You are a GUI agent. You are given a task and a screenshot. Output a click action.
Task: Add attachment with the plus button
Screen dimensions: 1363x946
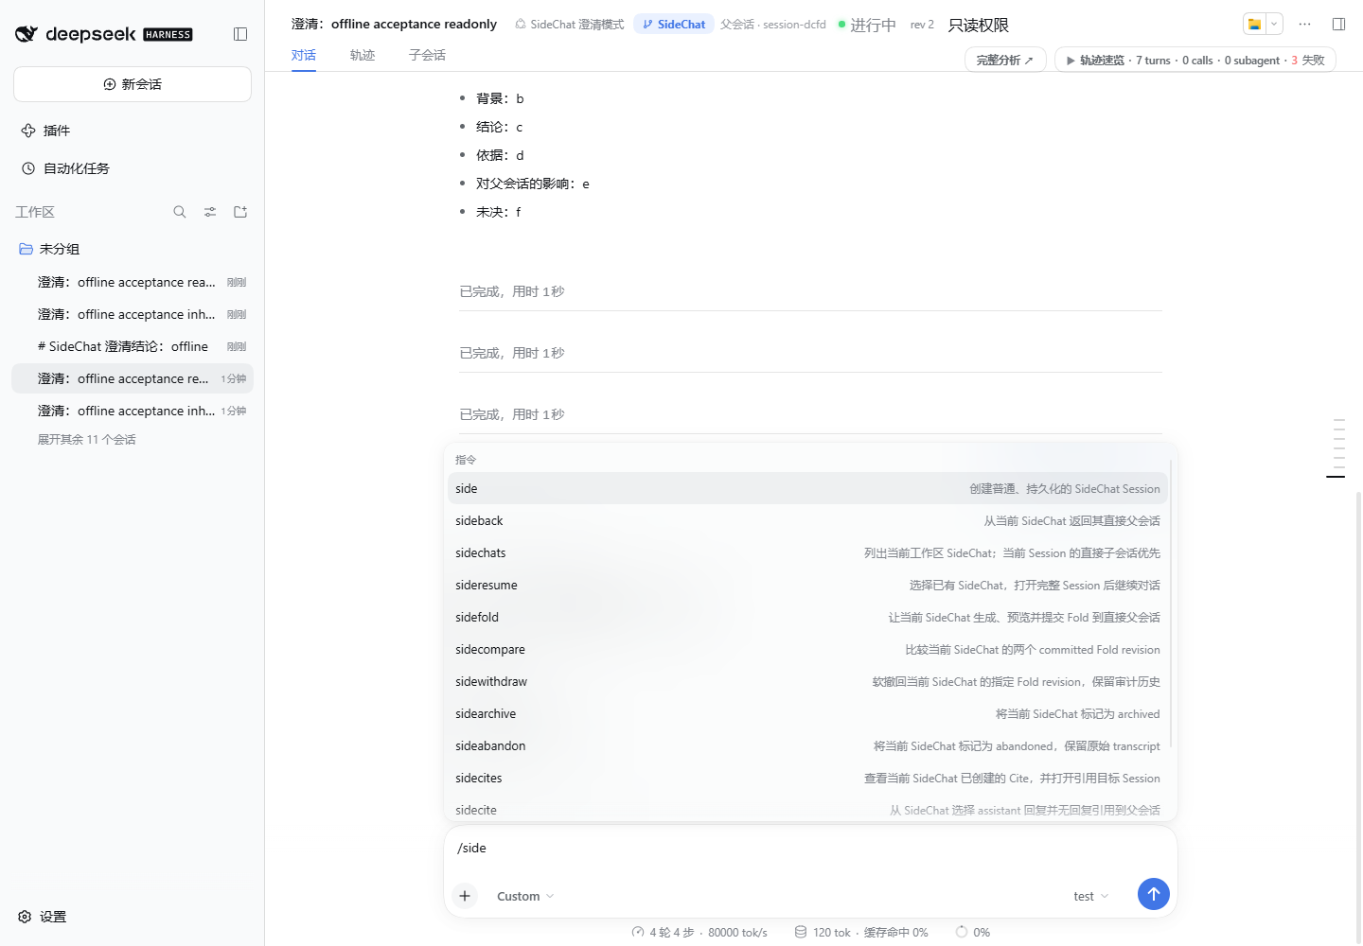pos(465,896)
